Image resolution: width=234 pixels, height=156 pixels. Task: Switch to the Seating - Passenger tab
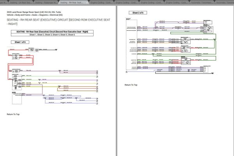pyautogui.click(x=46, y=3)
